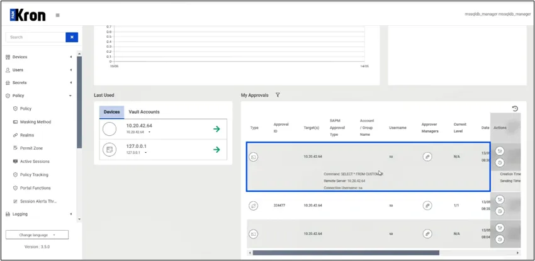Screen dimensions: 535x261
Task: Click the approvals history refresh icon
Action: [515, 108]
